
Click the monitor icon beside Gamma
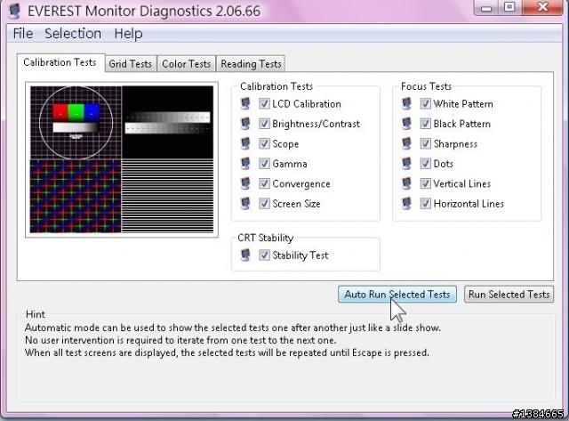coord(245,164)
